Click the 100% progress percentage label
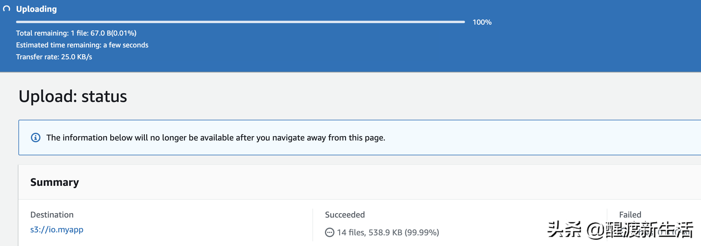 [482, 22]
